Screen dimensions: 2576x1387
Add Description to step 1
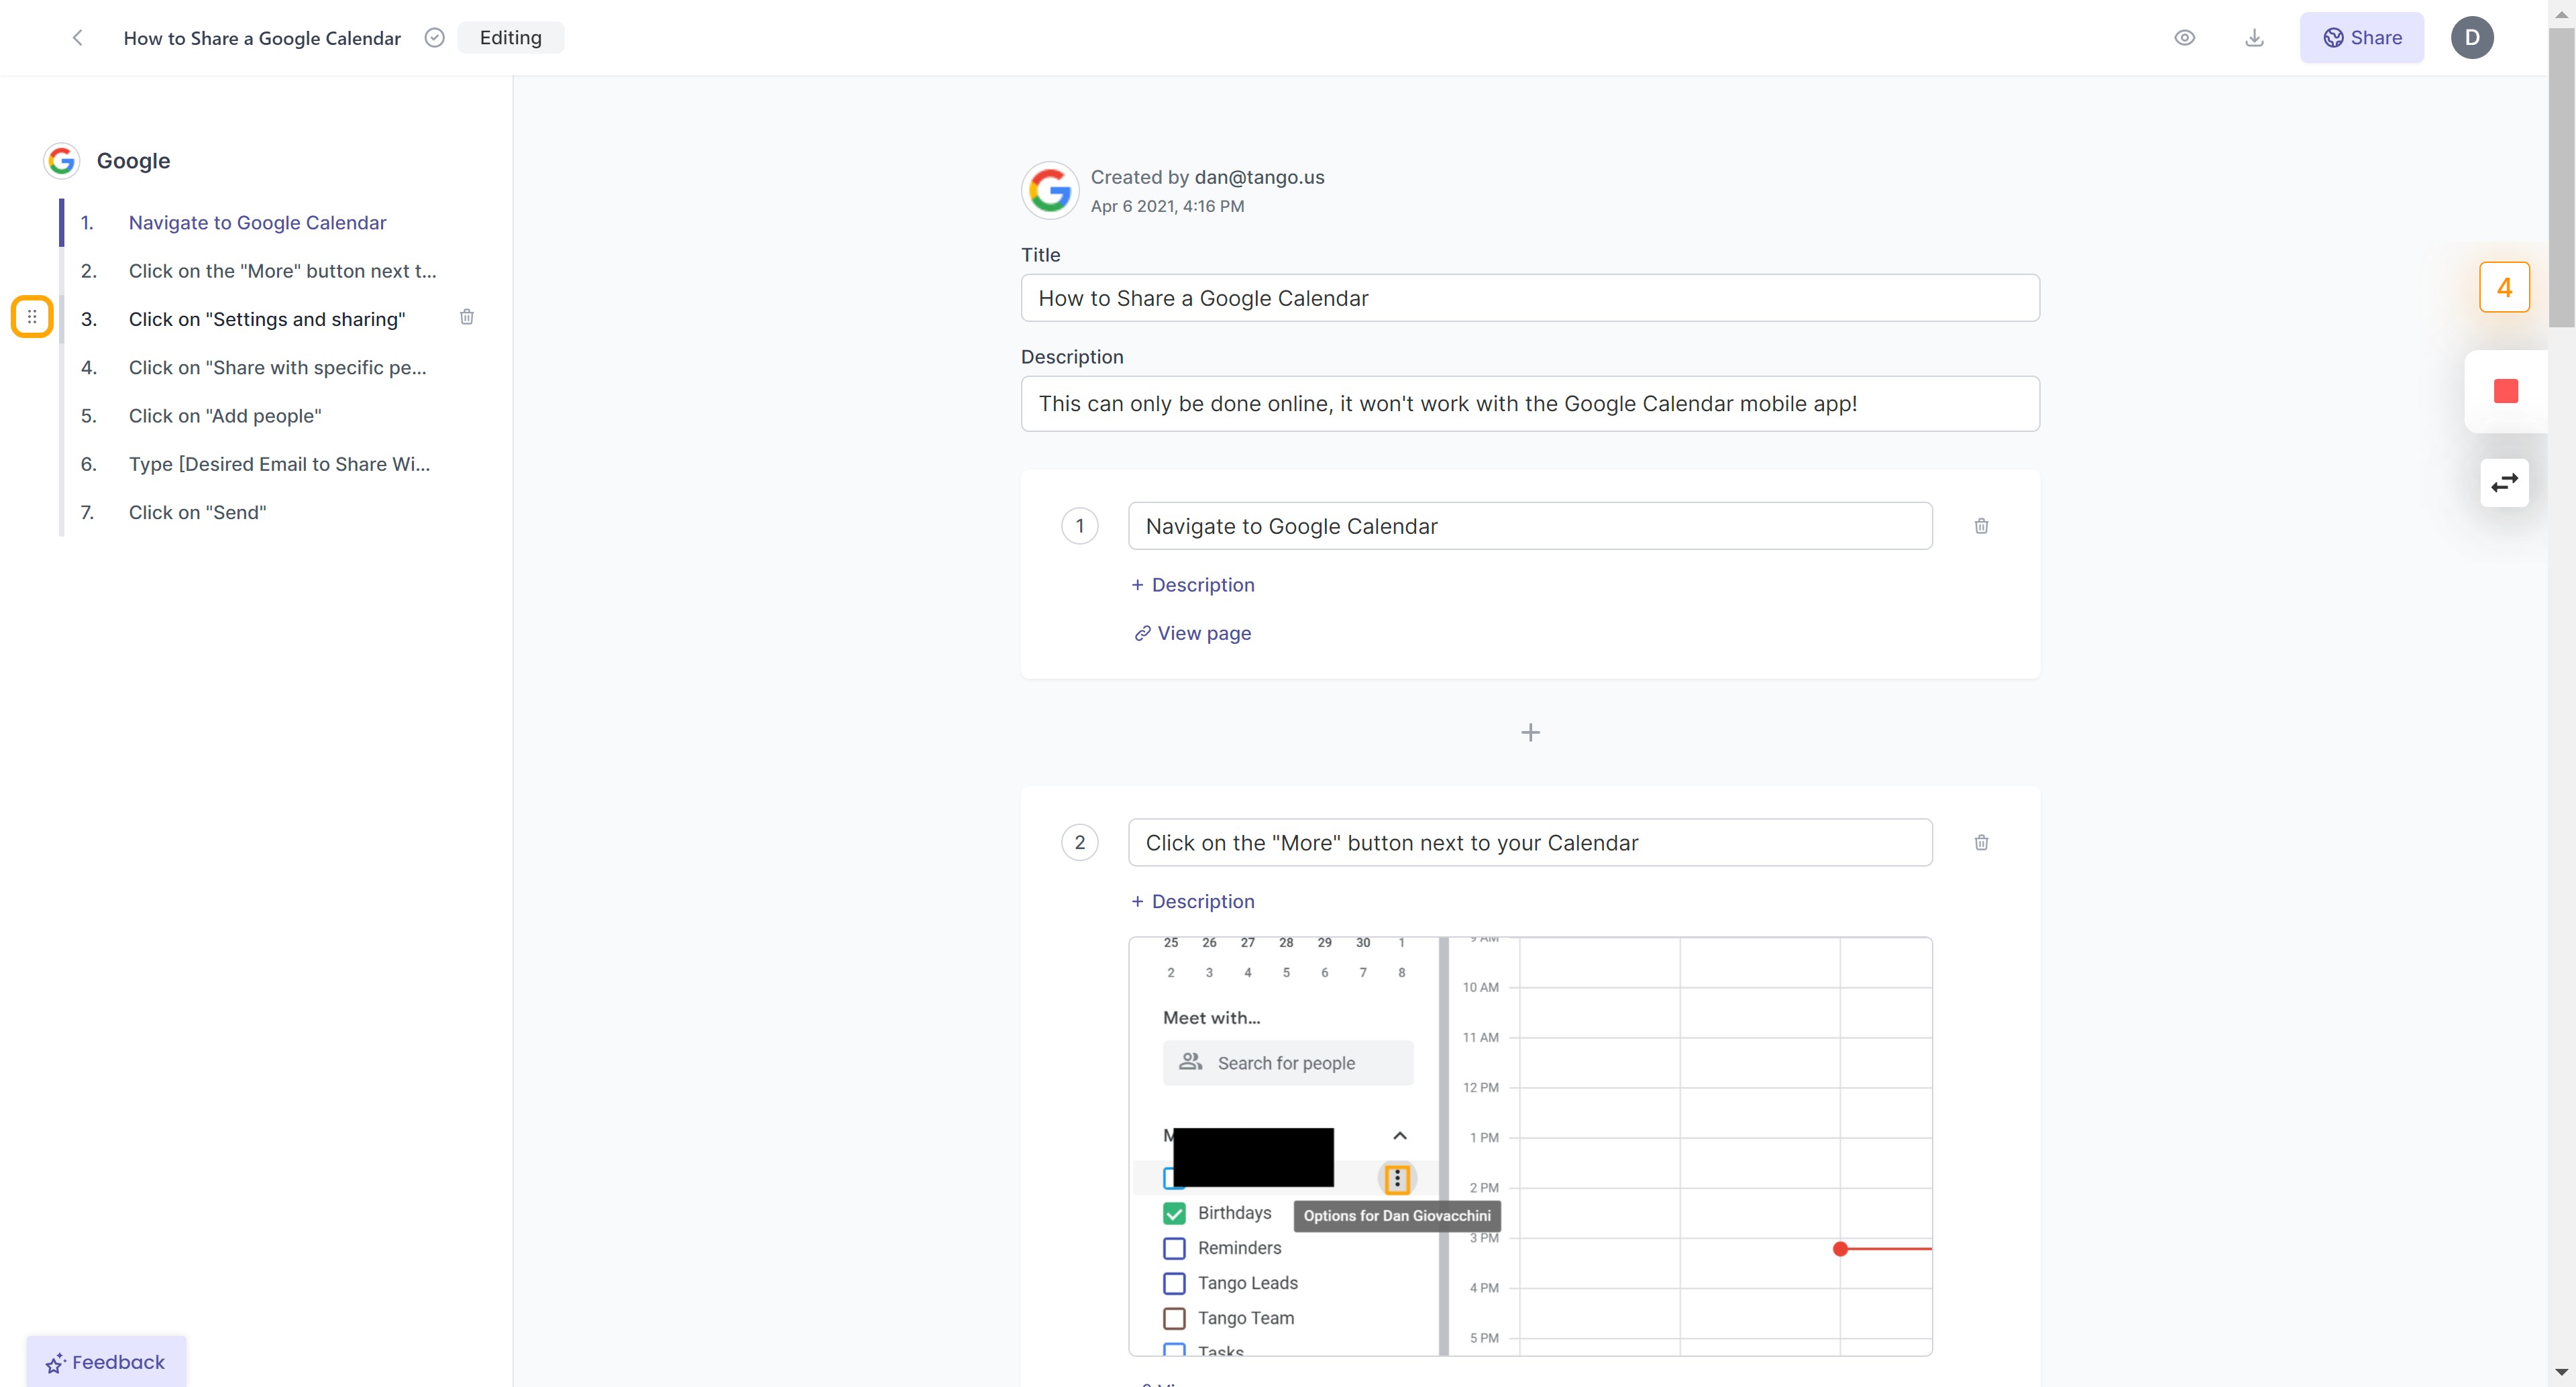(1192, 585)
